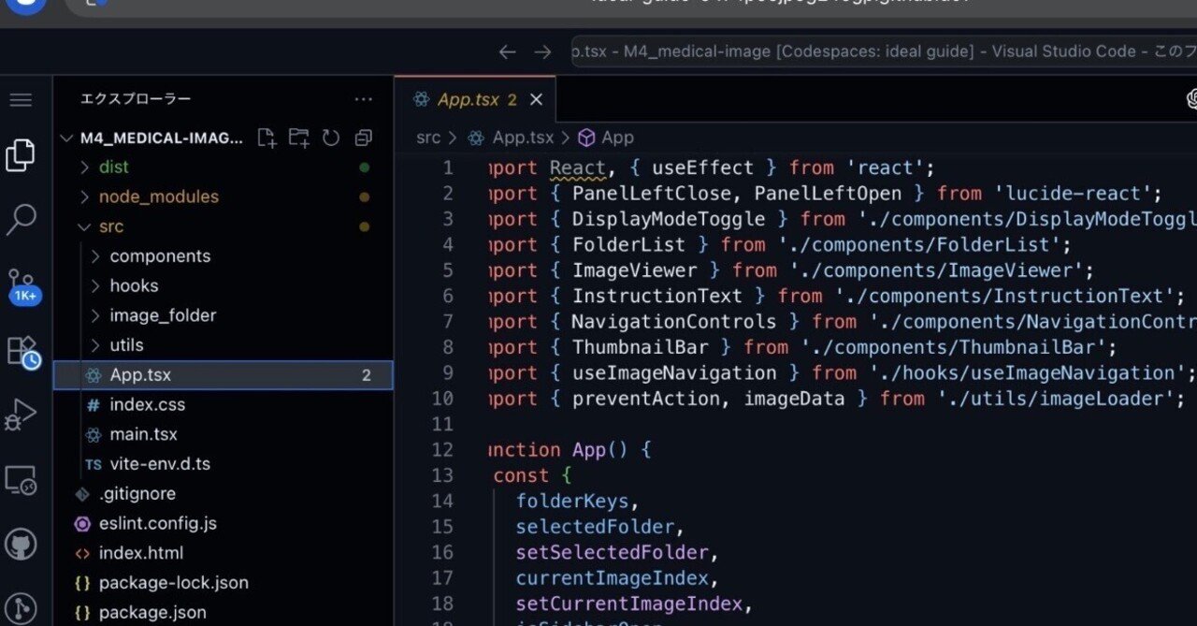The image size is (1197, 626).
Task: Open the main hamburger menu
Action: [21, 99]
